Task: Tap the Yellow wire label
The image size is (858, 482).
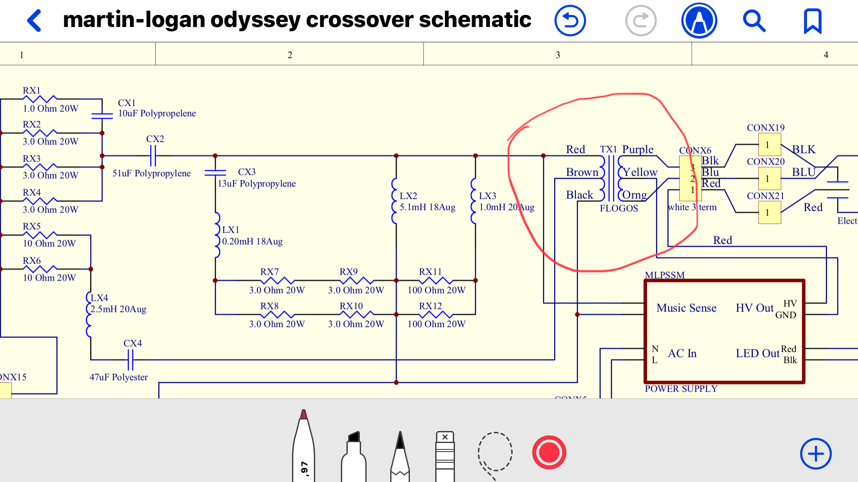Action: (x=640, y=172)
